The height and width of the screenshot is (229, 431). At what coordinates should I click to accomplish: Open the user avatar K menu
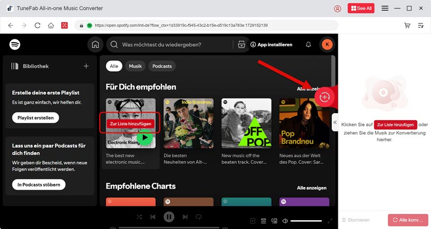tap(326, 45)
